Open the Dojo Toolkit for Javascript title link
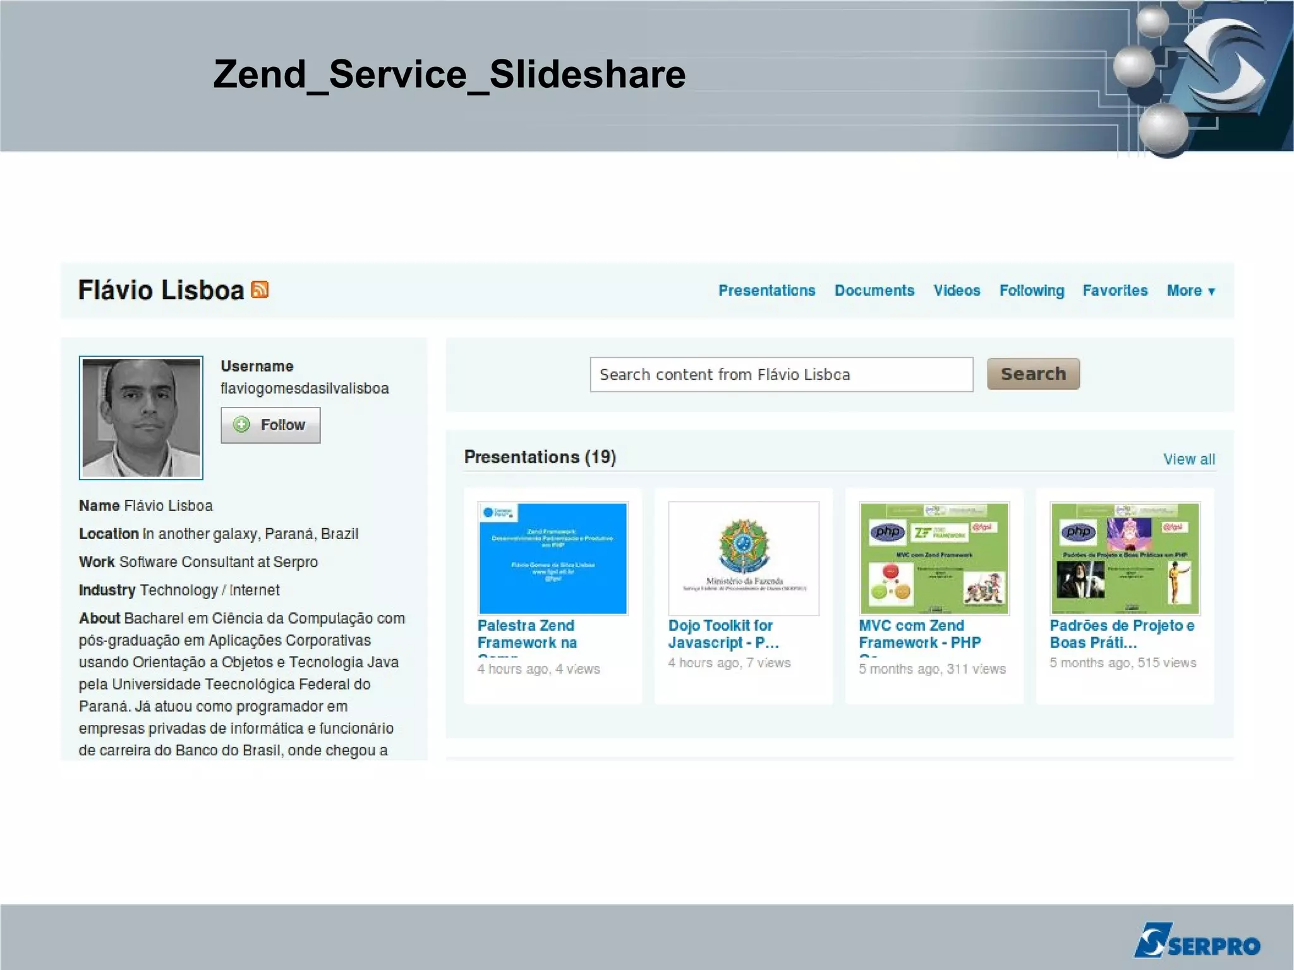The width and height of the screenshot is (1294, 970). point(723,634)
